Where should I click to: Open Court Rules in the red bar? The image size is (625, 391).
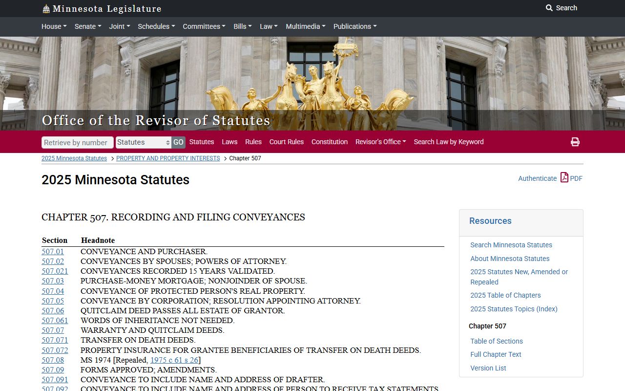click(x=287, y=142)
